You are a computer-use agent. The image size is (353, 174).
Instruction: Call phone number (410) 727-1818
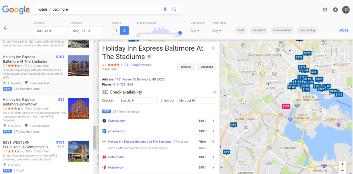pyautogui.click(x=122, y=85)
